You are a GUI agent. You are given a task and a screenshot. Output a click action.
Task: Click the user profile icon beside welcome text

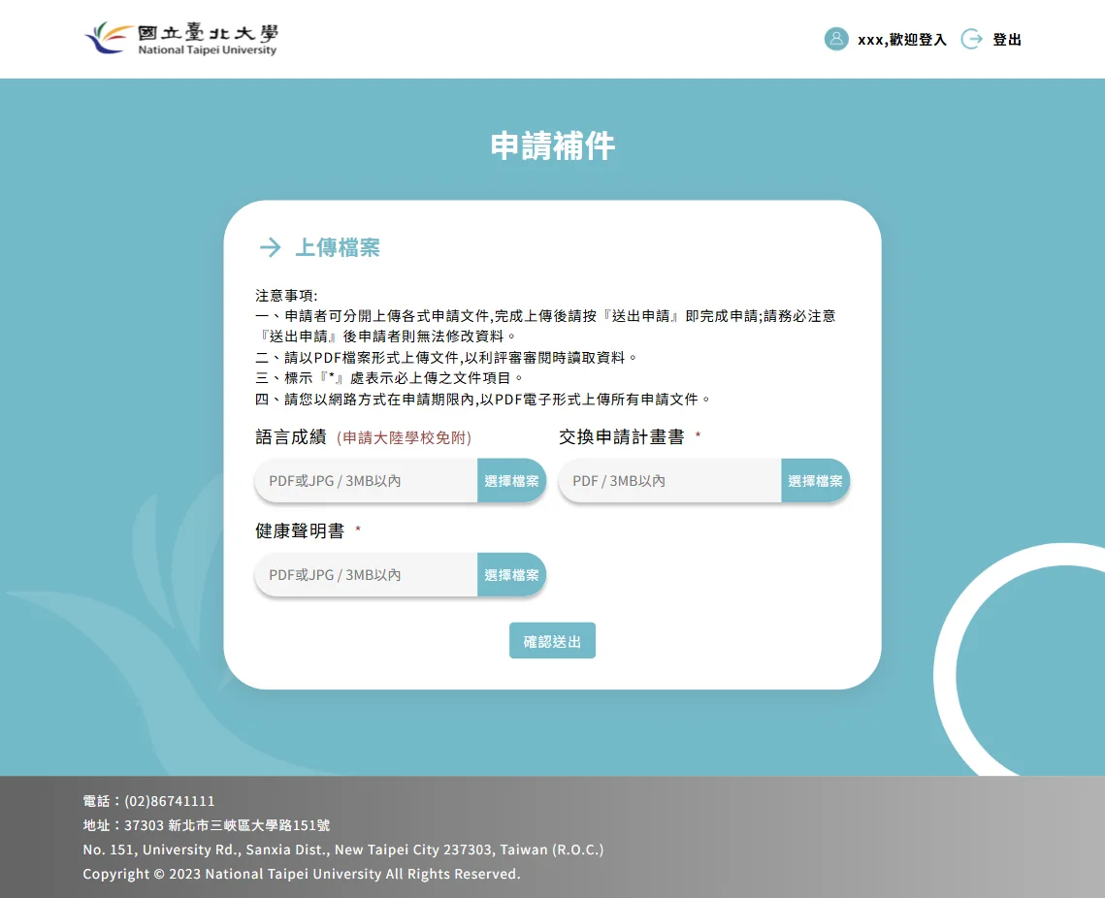pyautogui.click(x=835, y=39)
